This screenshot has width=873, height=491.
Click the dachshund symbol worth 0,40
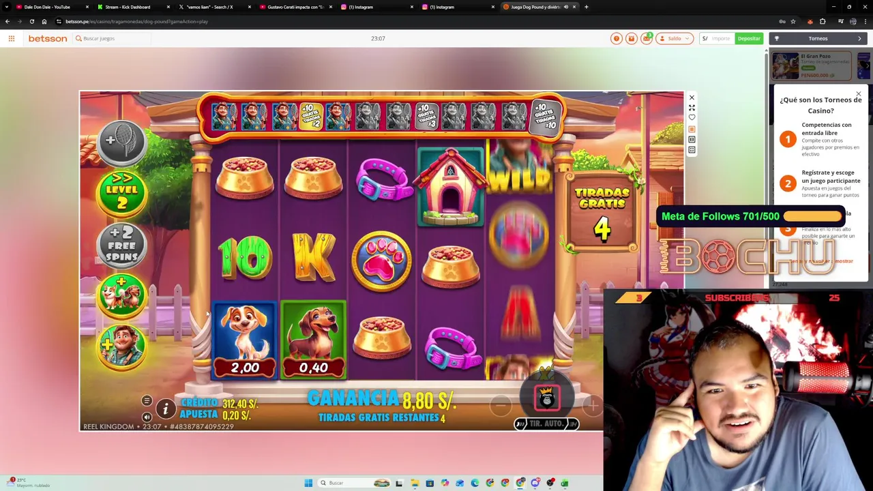[313, 340]
